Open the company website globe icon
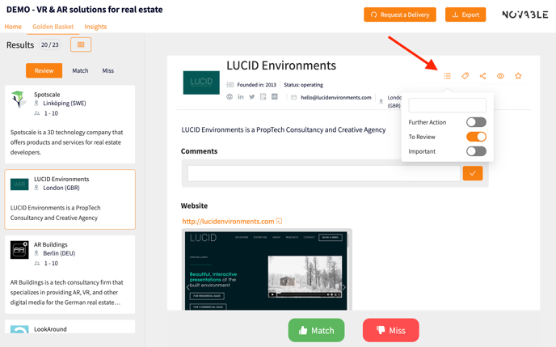556x347 pixels. tap(230, 97)
